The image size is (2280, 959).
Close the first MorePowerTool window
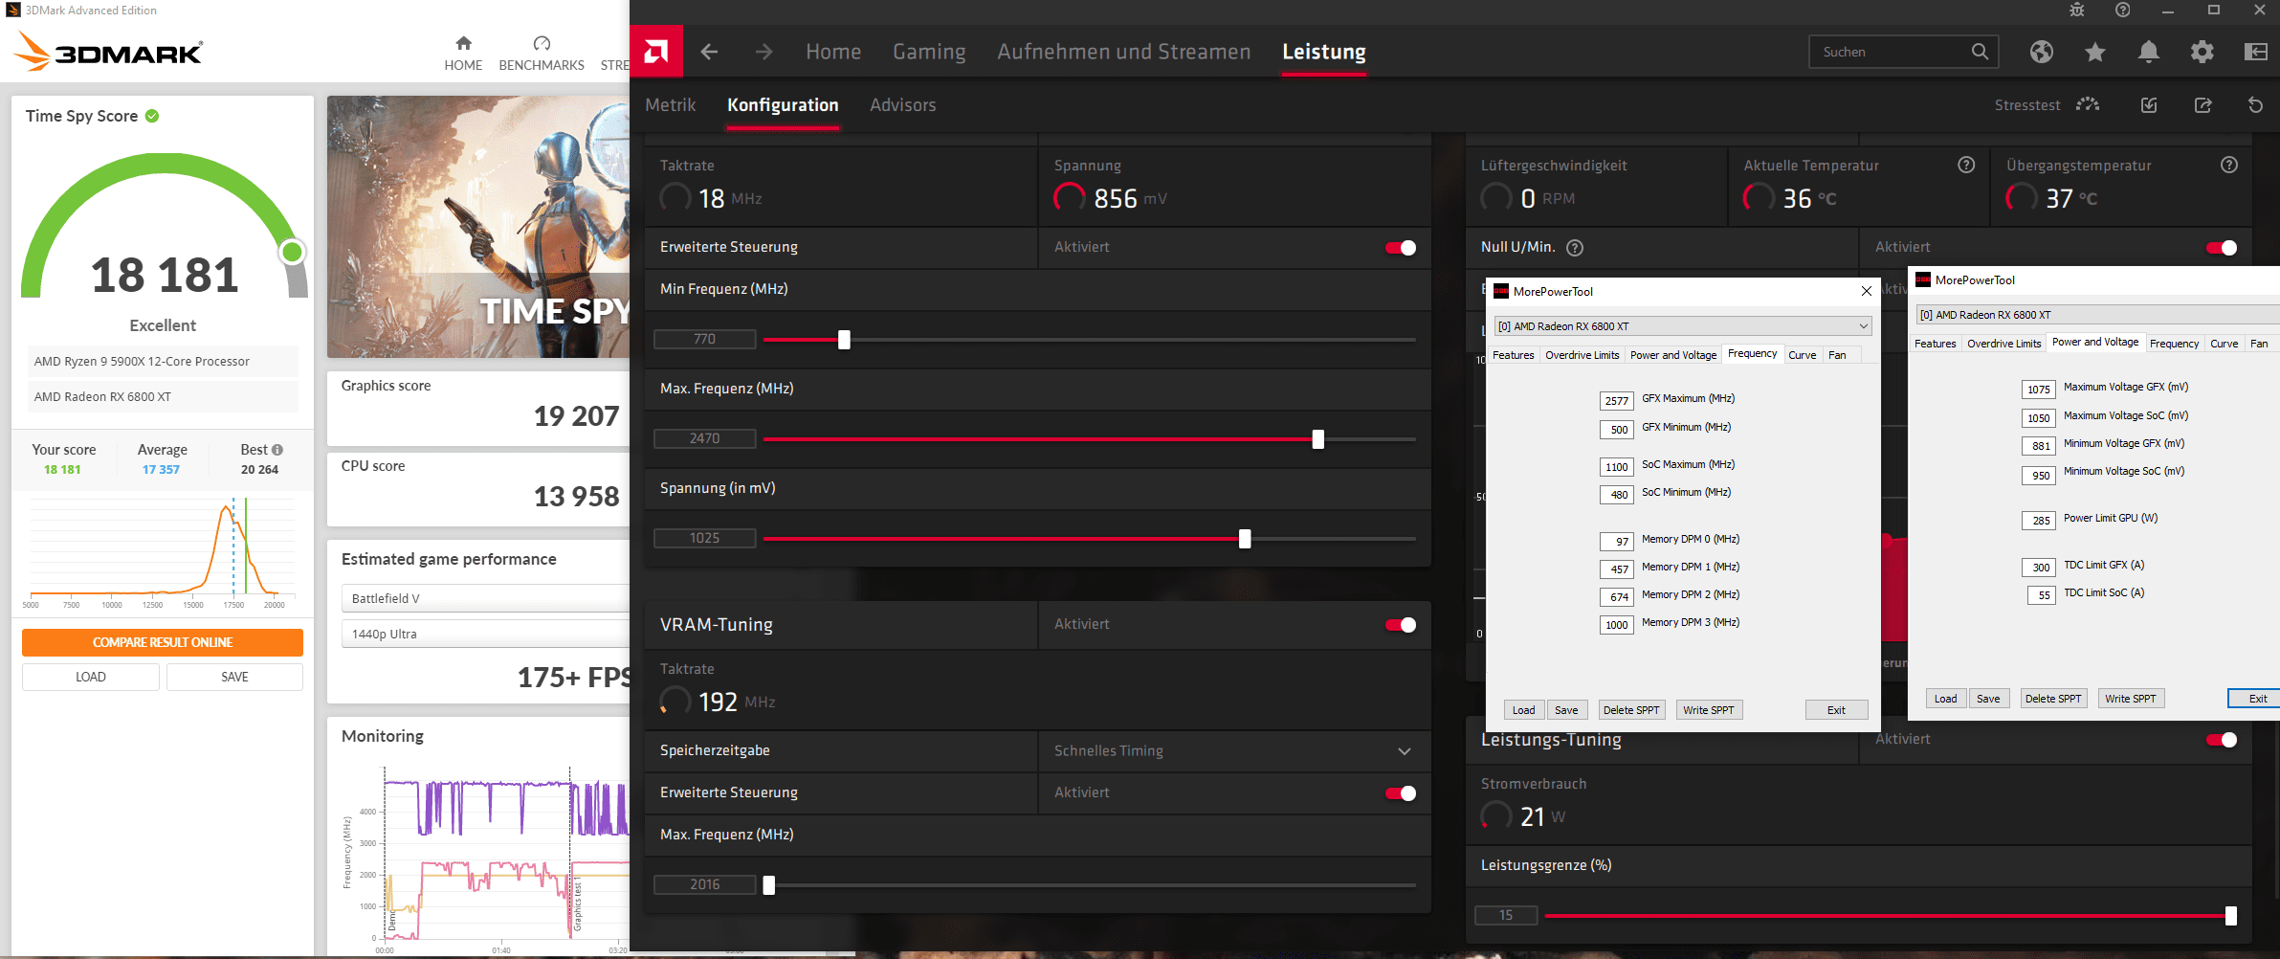(x=1866, y=291)
